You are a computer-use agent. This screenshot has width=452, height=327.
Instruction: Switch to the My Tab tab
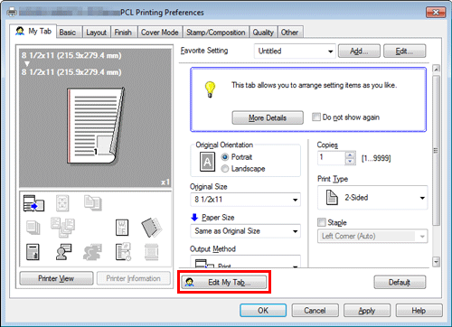click(x=33, y=31)
